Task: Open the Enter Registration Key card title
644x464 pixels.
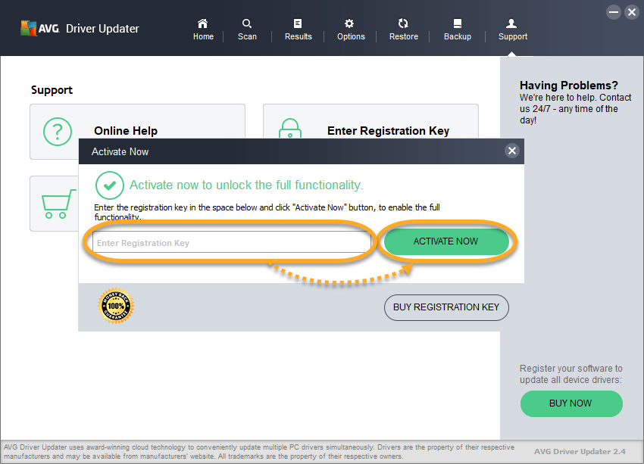Action: pyautogui.click(x=388, y=131)
